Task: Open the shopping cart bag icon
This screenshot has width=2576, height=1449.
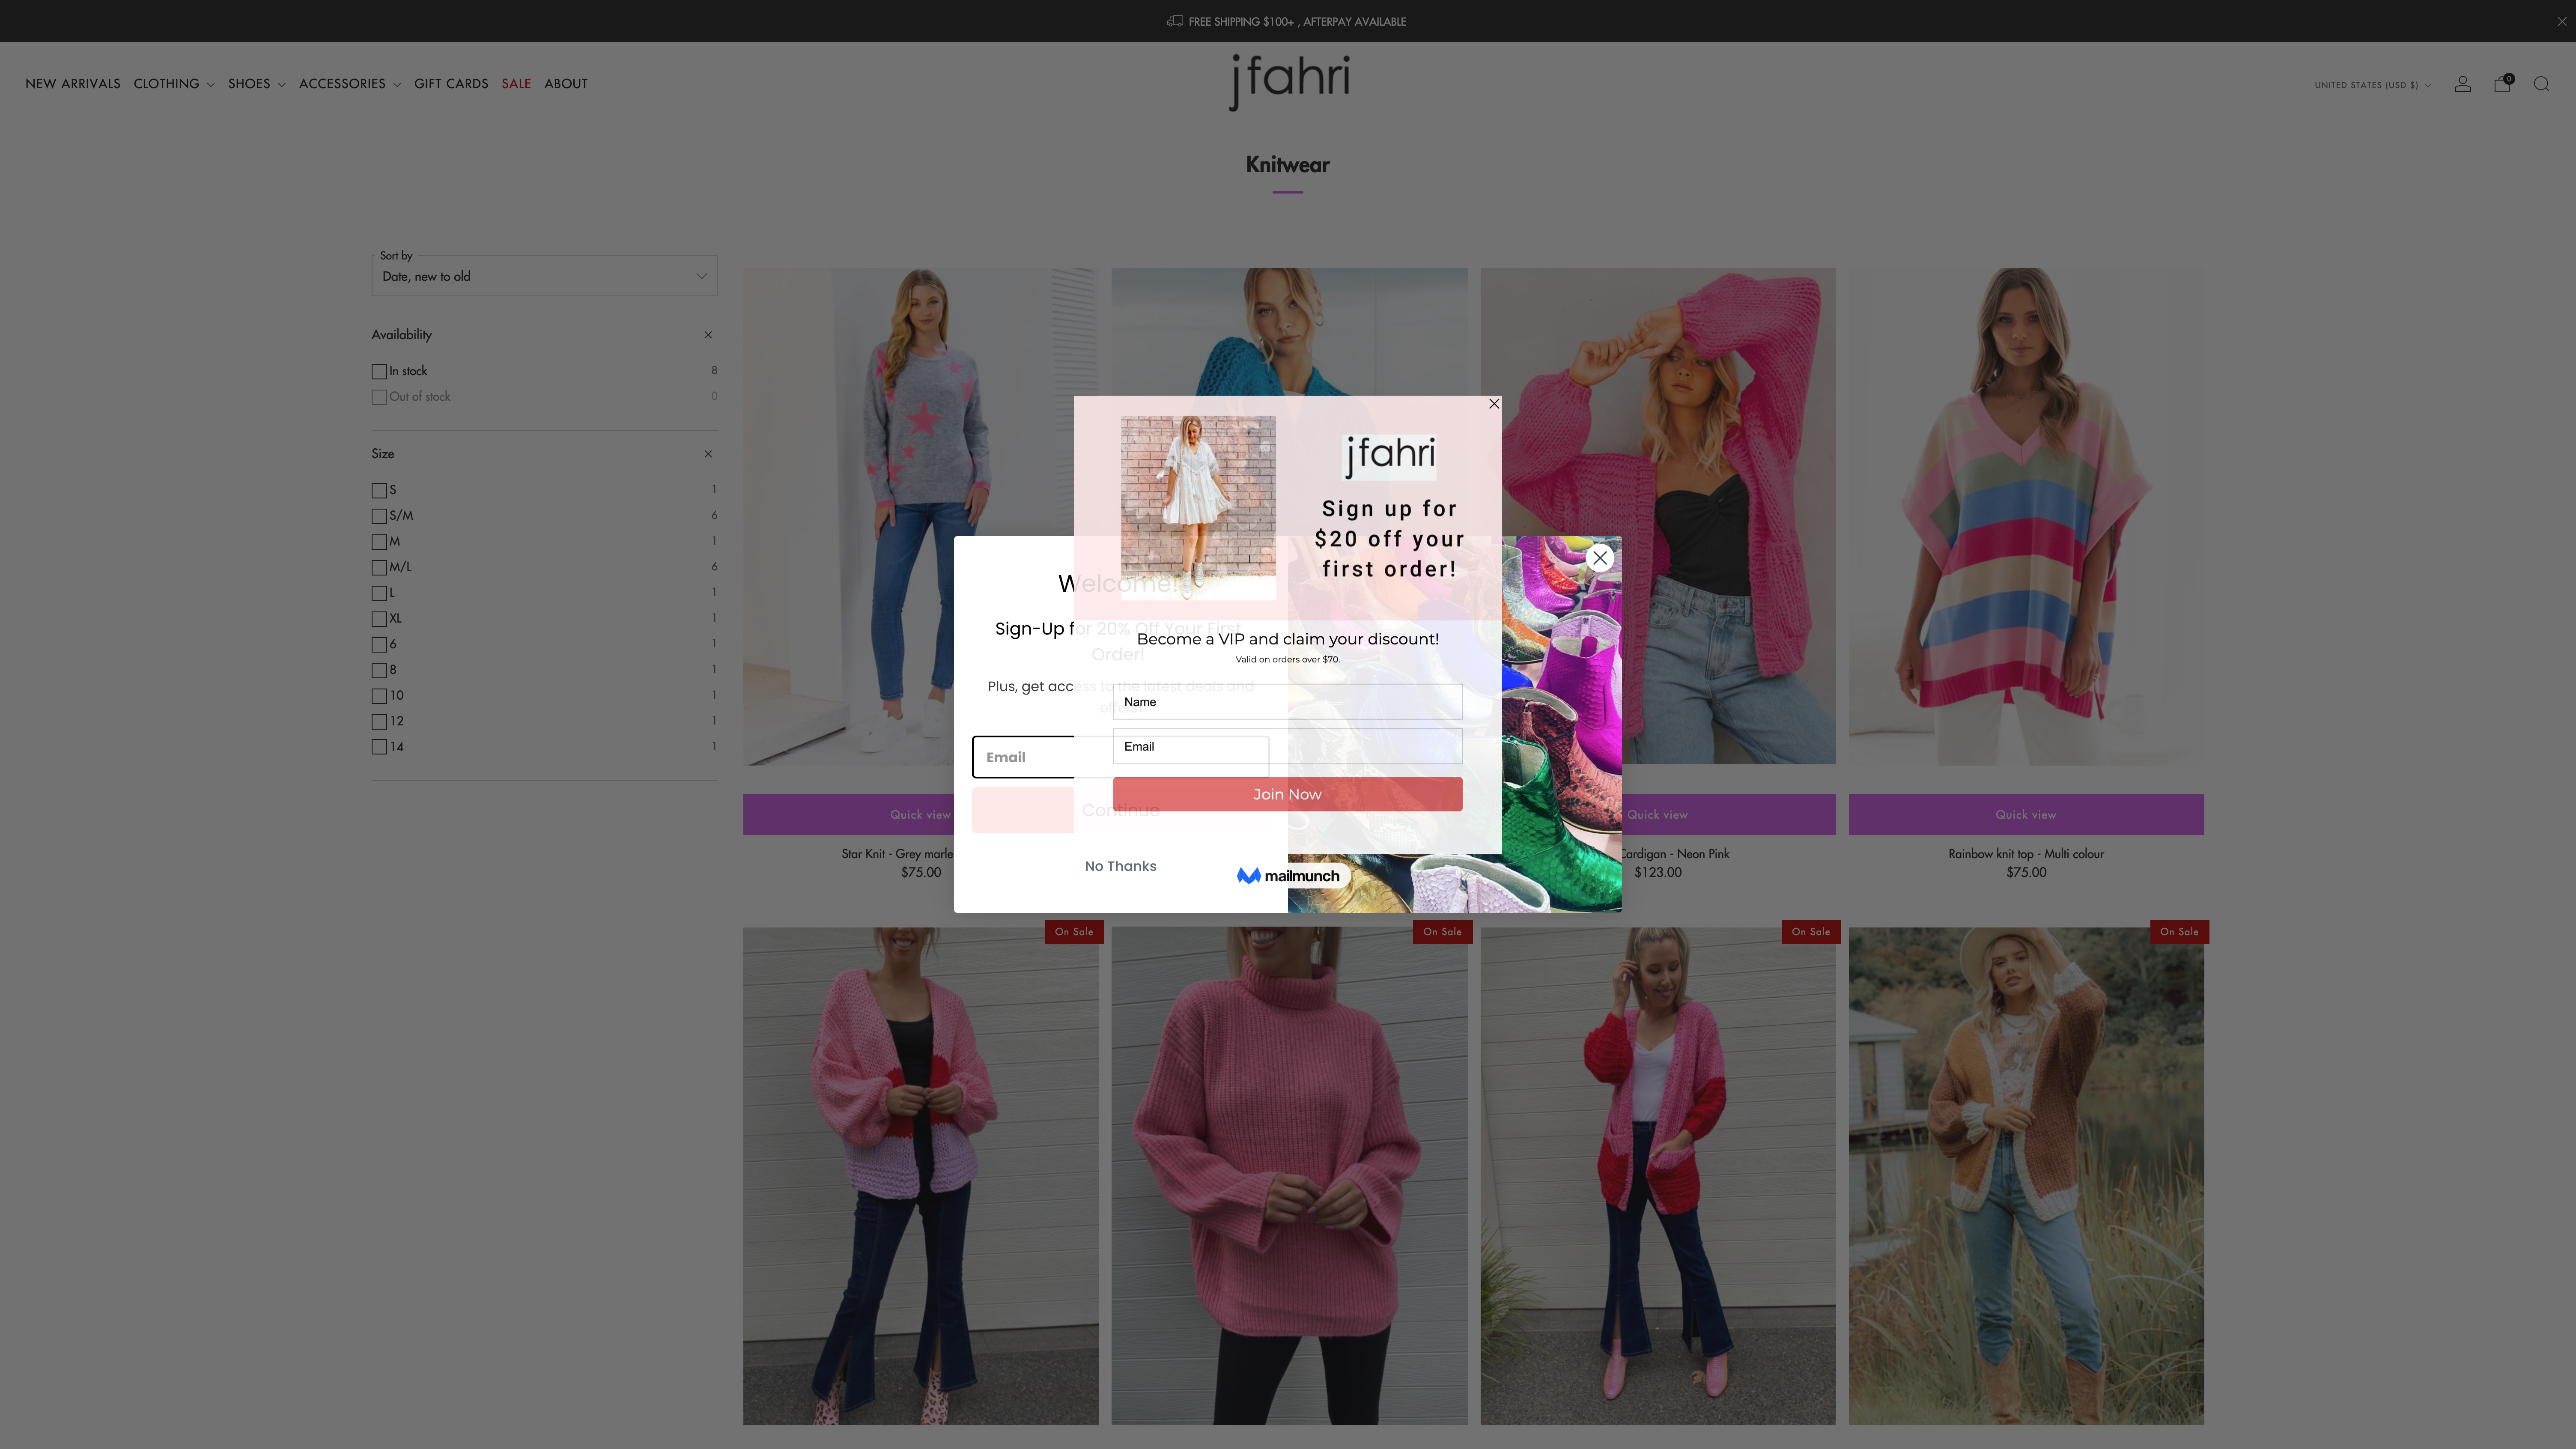Action: pyautogui.click(x=2502, y=84)
